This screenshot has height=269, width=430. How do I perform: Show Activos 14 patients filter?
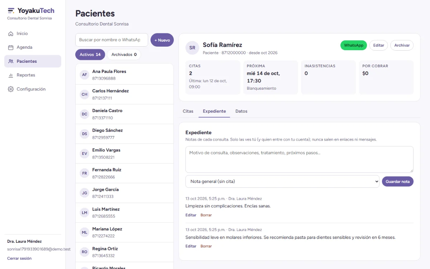[90, 55]
